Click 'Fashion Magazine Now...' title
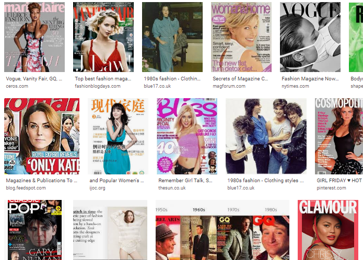The height and width of the screenshot is (260, 363). coord(310,79)
